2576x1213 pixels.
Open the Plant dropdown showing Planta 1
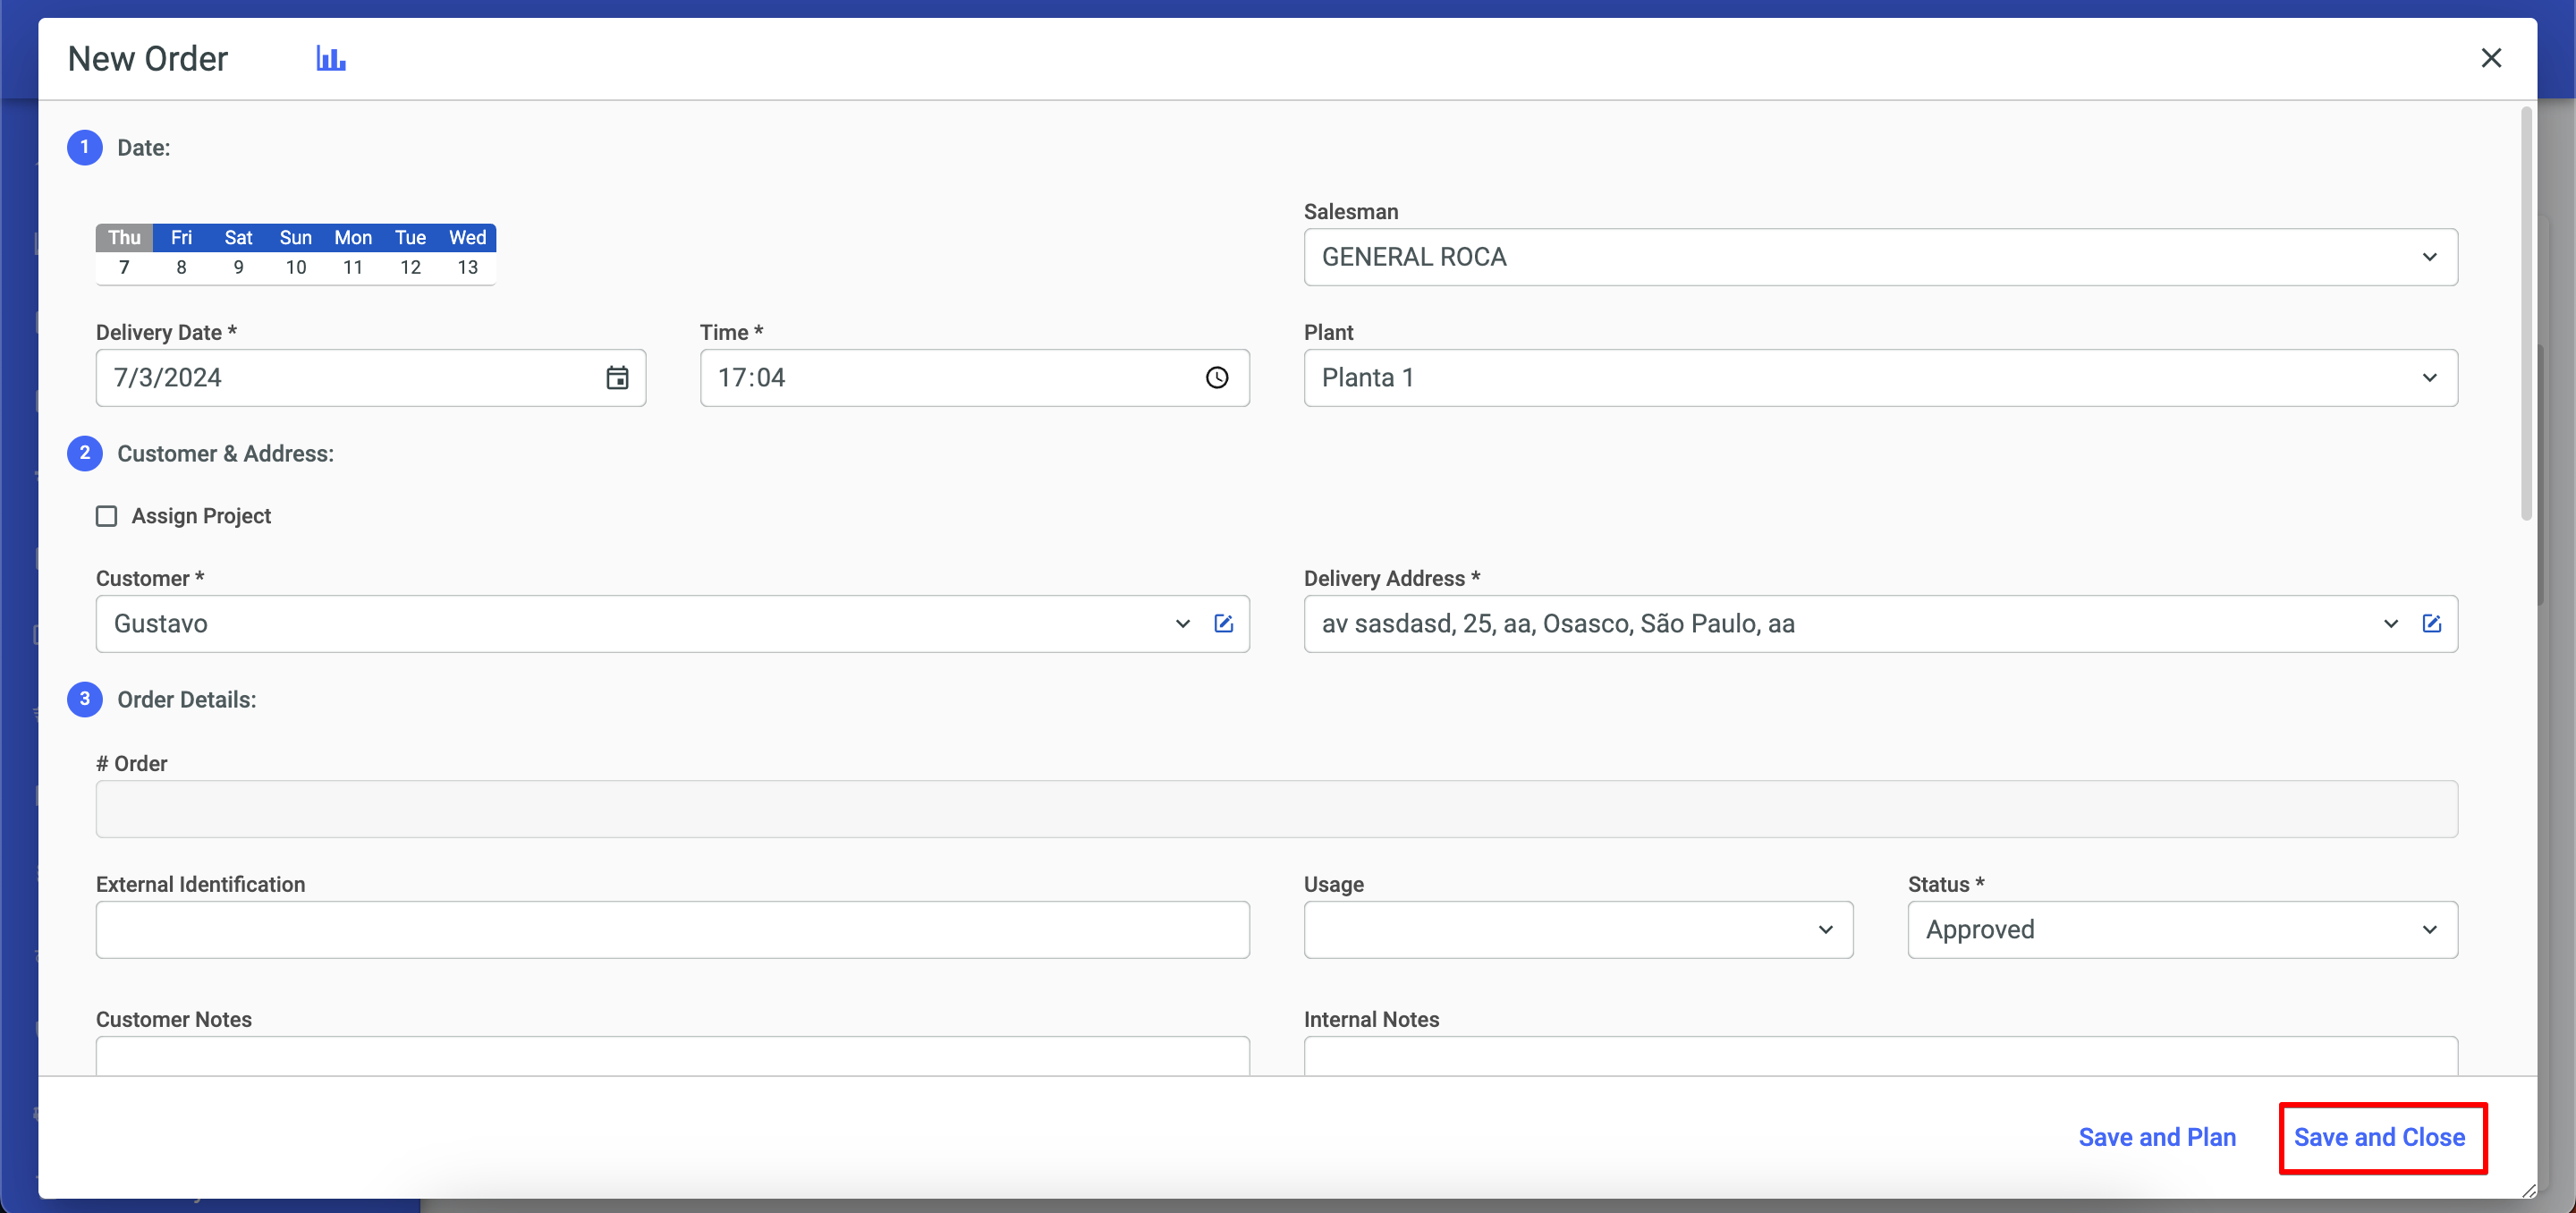pyautogui.click(x=1880, y=377)
